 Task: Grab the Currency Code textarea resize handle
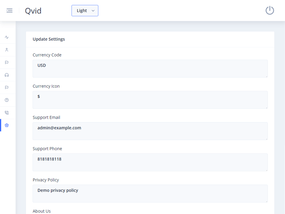[x=266, y=76]
